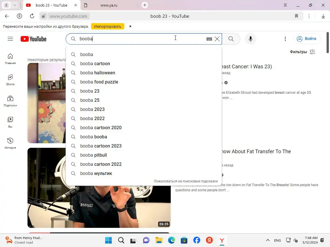Close the boob 23 - YouTube tab
Image resolution: width=330 pixels, height=247 pixels.
point(76,5)
